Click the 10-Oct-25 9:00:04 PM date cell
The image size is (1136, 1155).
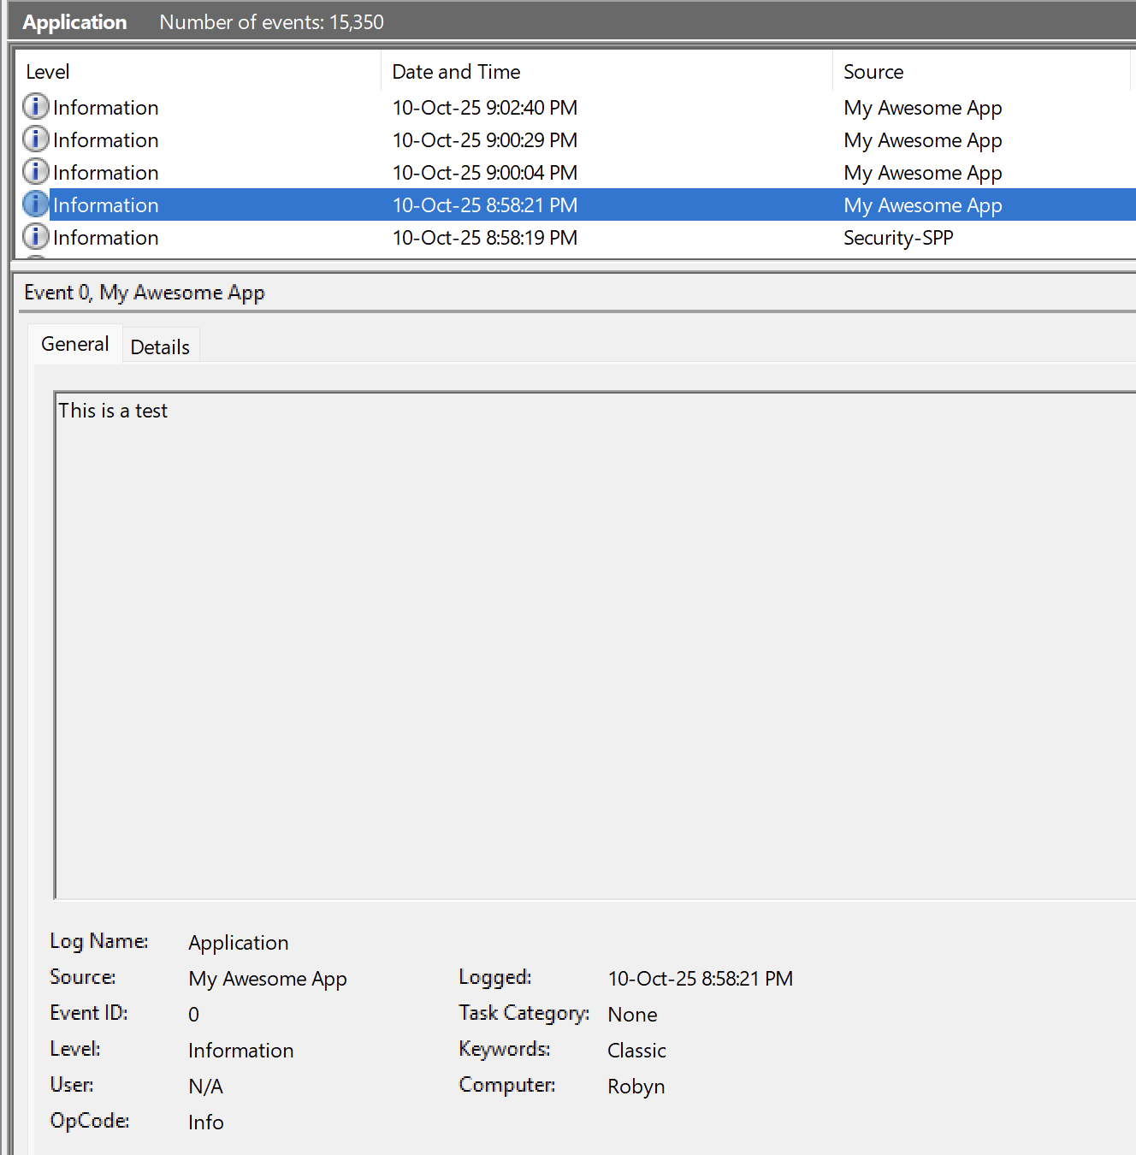click(485, 173)
